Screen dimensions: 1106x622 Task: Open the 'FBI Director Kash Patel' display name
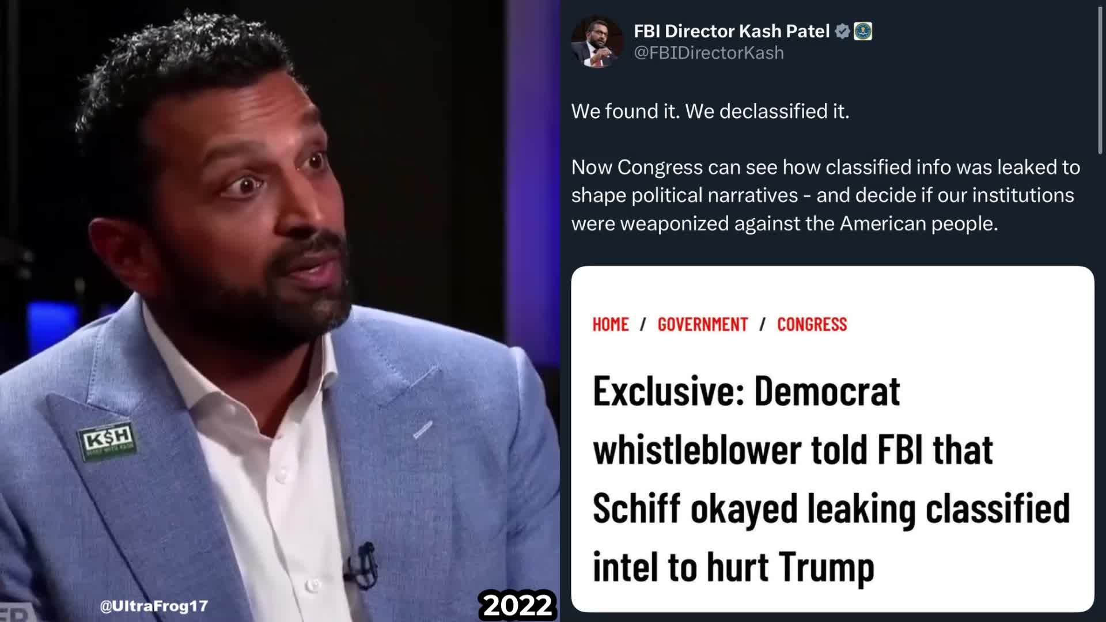732,31
